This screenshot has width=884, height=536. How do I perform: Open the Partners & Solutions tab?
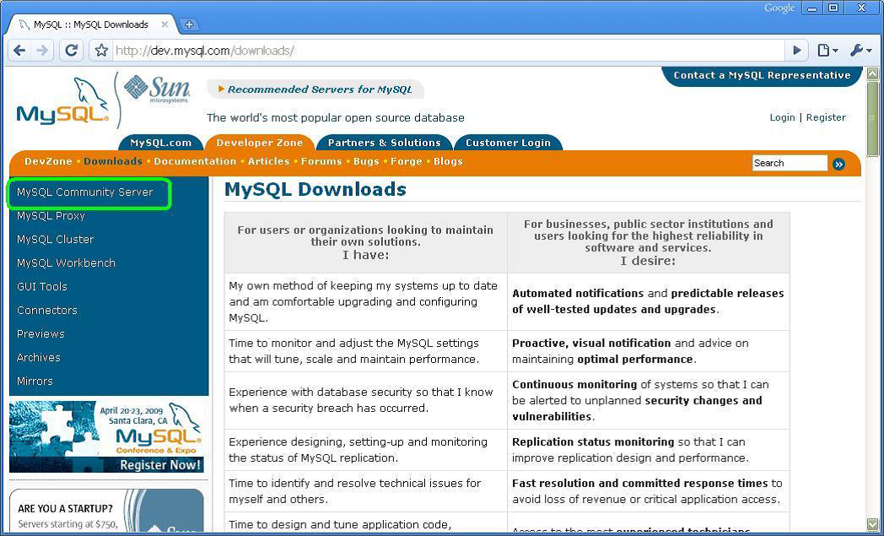coord(384,143)
